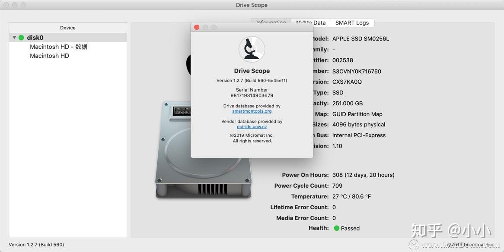
Task: Close the About Drive Scope window
Action: click(197, 27)
